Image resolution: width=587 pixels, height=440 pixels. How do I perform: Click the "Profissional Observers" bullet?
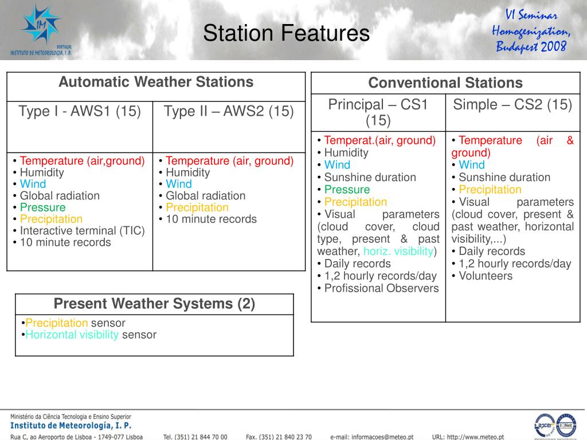pos(381,289)
